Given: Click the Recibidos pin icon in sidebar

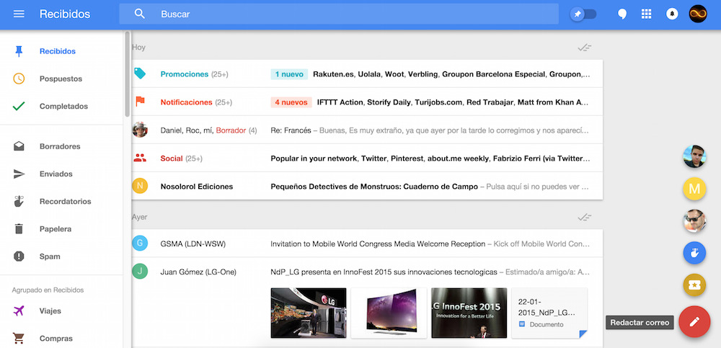Looking at the screenshot, I should click(19, 51).
